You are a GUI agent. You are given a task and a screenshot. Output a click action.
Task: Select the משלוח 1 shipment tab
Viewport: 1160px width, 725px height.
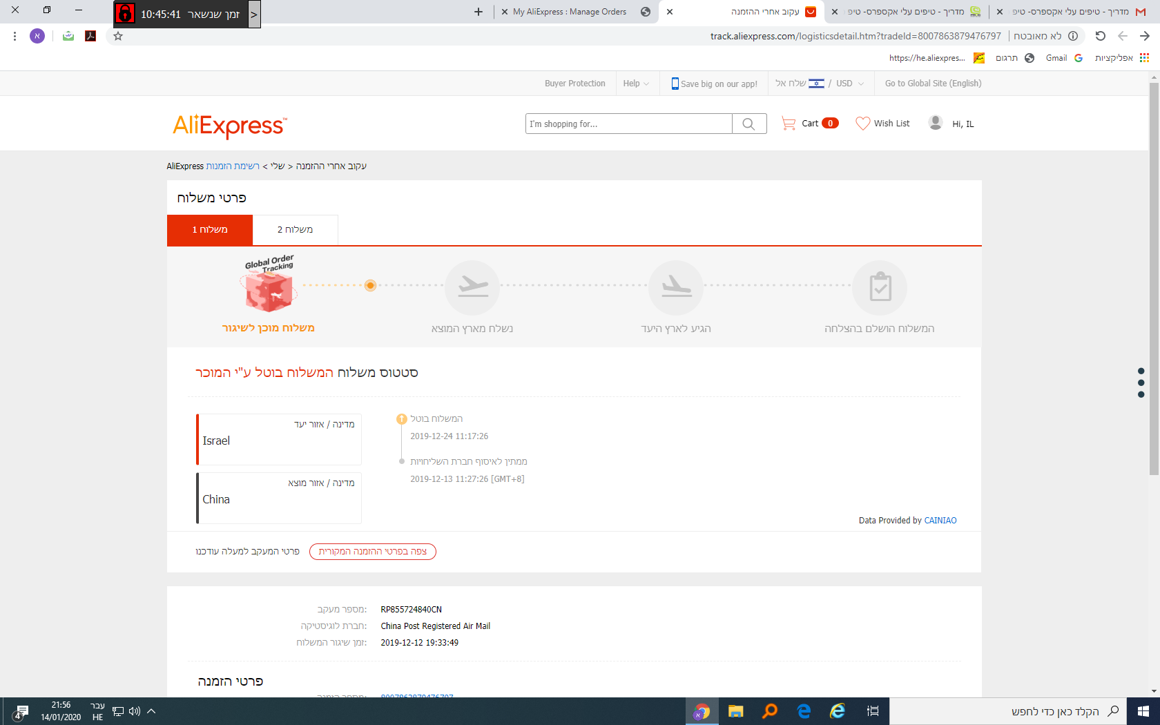pos(210,230)
